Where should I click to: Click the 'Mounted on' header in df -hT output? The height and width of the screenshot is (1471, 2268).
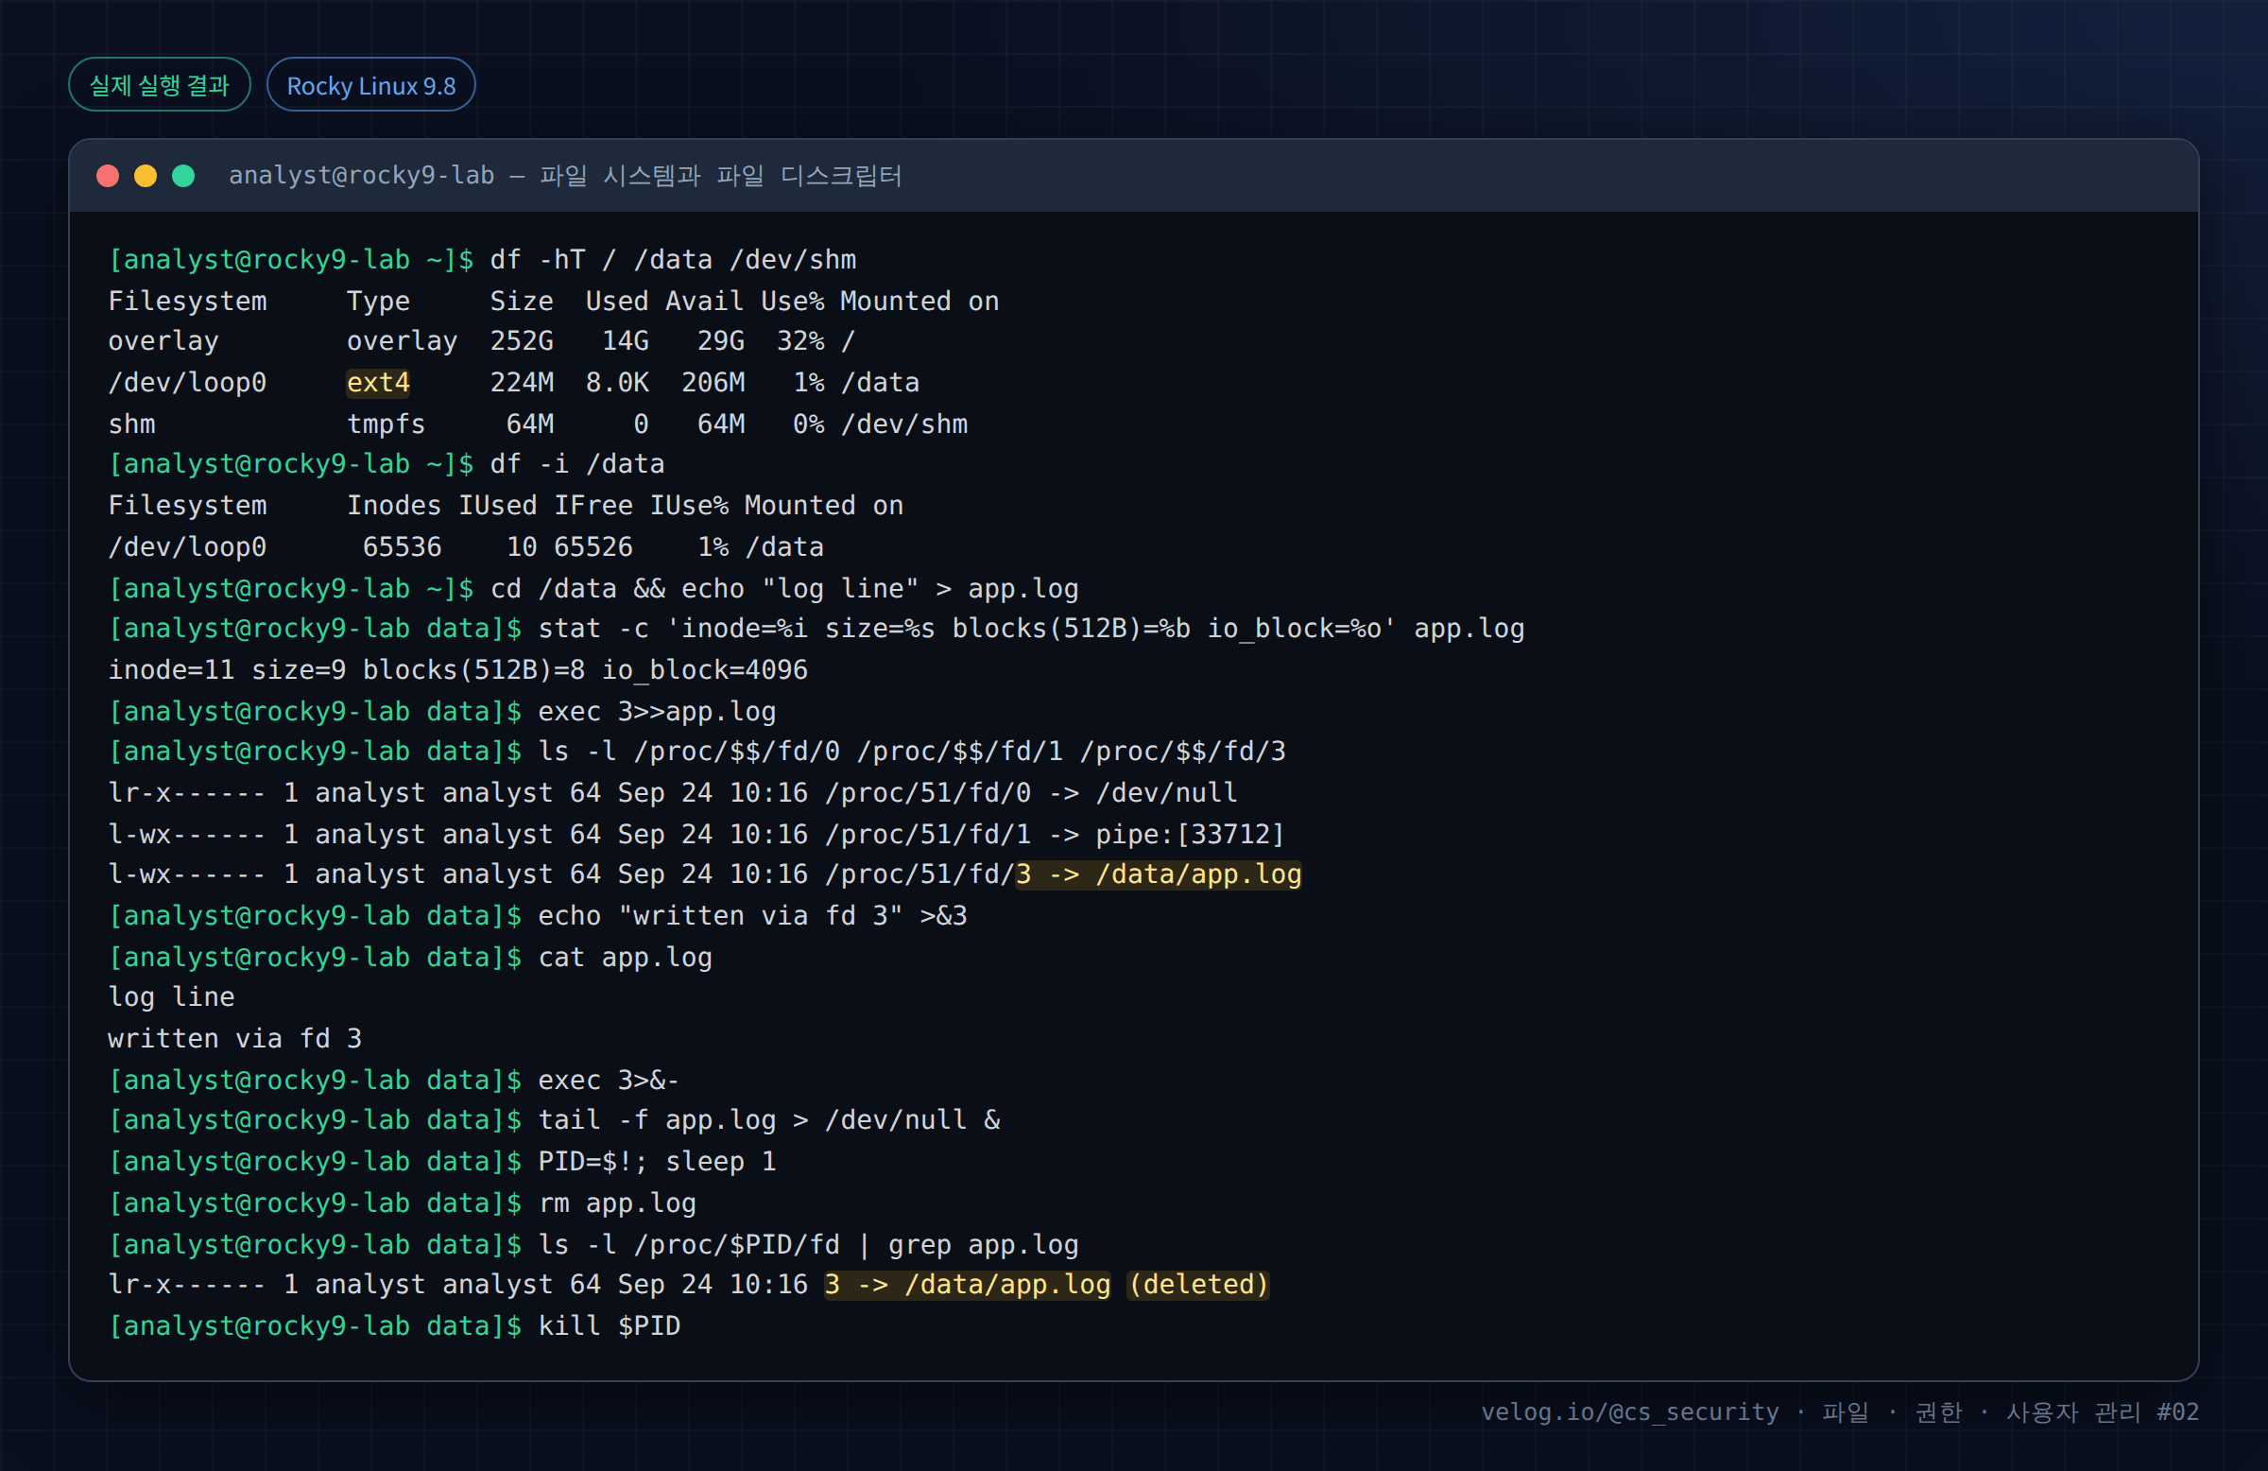point(919,302)
